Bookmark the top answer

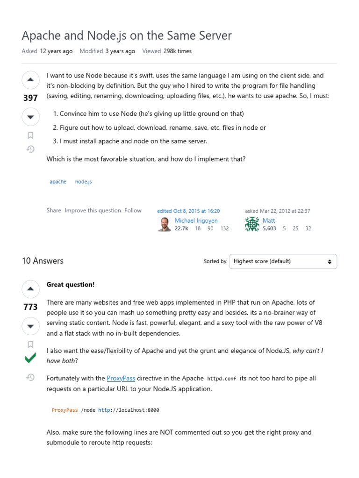coord(30,344)
